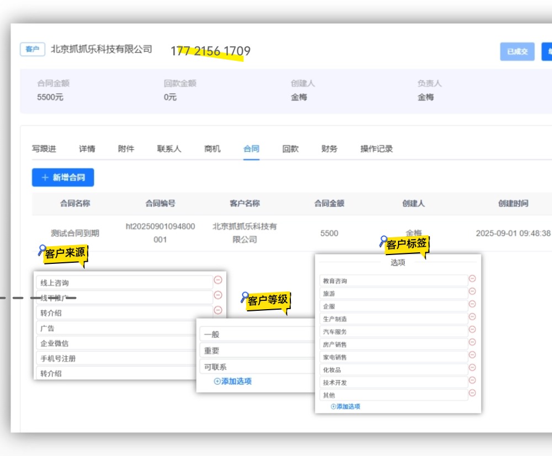Go to the 回款 tab
552x456 pixels.
(x=290, y=149)
